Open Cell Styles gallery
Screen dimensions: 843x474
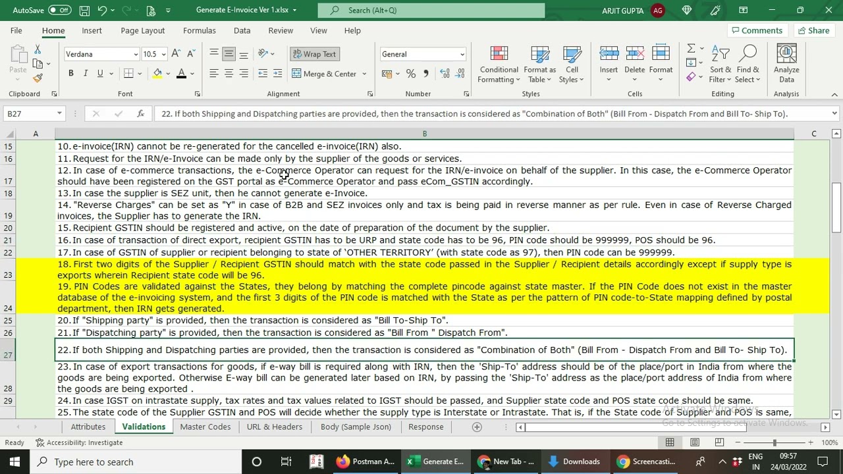click(x=572, y=65)
